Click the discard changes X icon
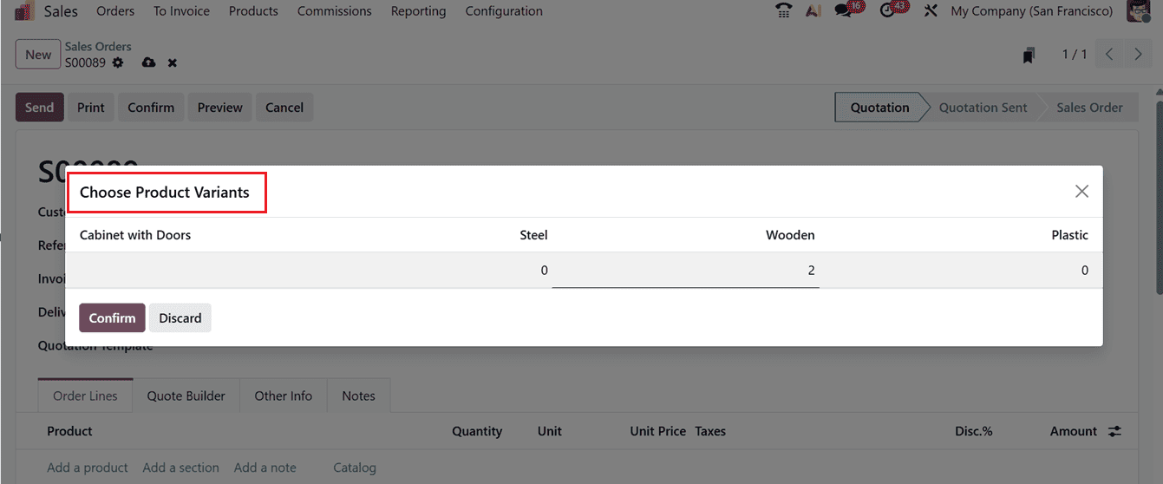1163x484 pixels. (173, 62)
